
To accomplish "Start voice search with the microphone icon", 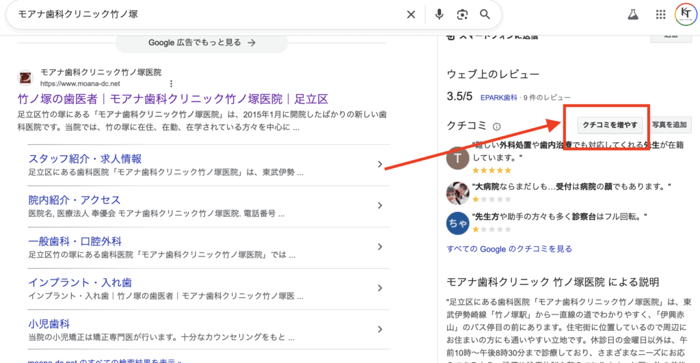I will click(439, 14).
